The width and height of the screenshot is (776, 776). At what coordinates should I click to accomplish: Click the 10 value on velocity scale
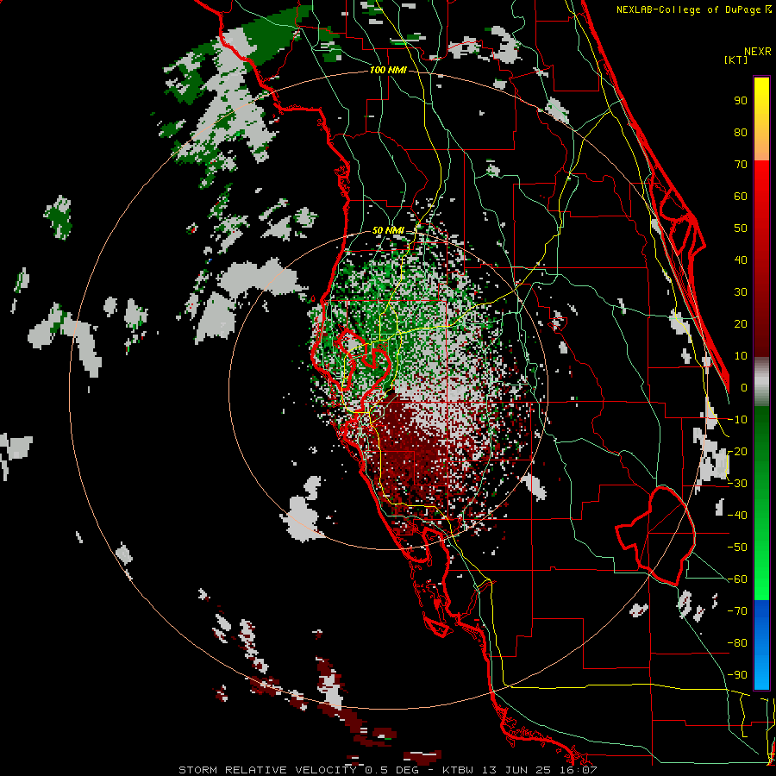pyautogui.click(x=741, y=356)
